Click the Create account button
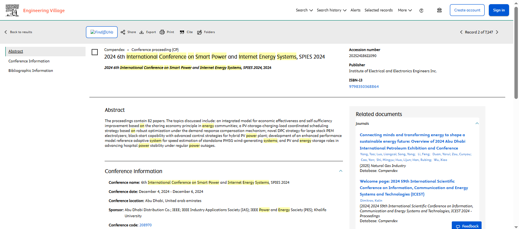The width and height of the screenshot is (519, 229). point(467,10)
